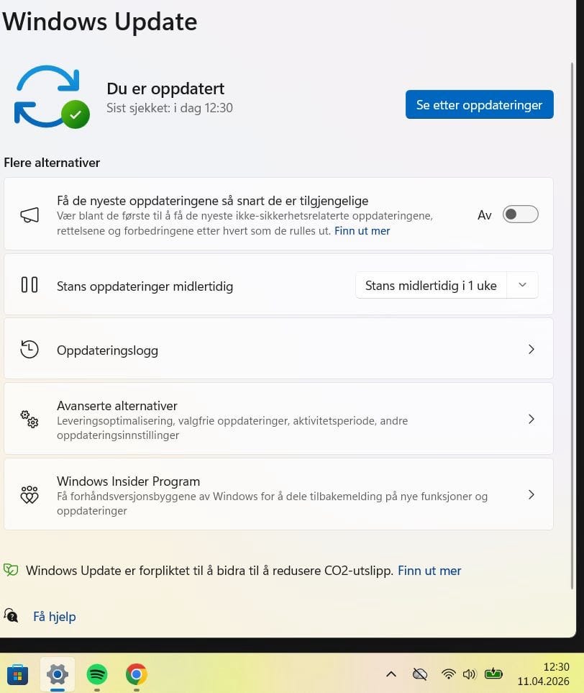584x693 pixels.
Task: Click the taskbar clock showing 12:30
Action: (x=556, y=666)
